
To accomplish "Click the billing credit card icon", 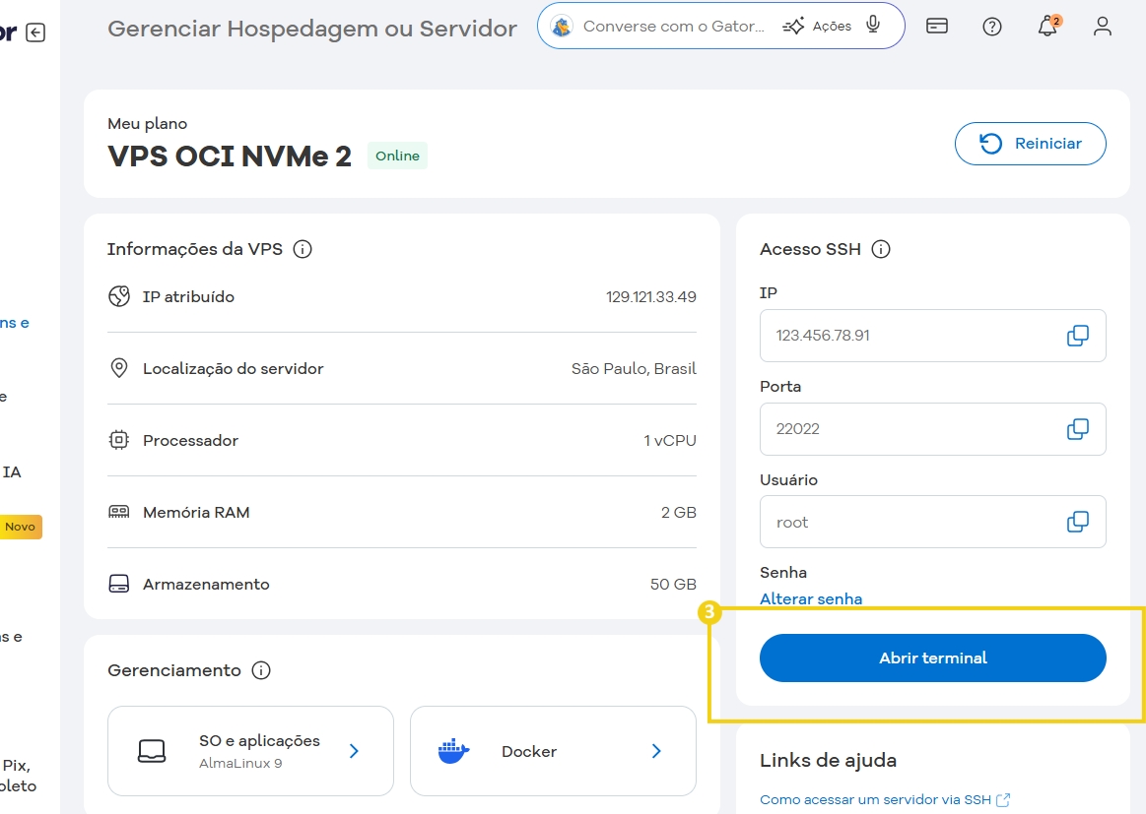I will tap(936, 27).
